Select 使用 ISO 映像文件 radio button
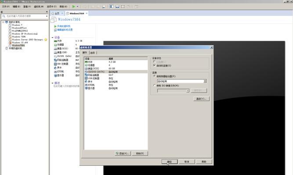Viewport: 293px width, 175px height. pyautogui.click(x=154, y=85)
